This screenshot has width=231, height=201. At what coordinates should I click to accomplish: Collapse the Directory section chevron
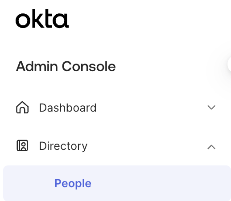click(x=211, y=147)
